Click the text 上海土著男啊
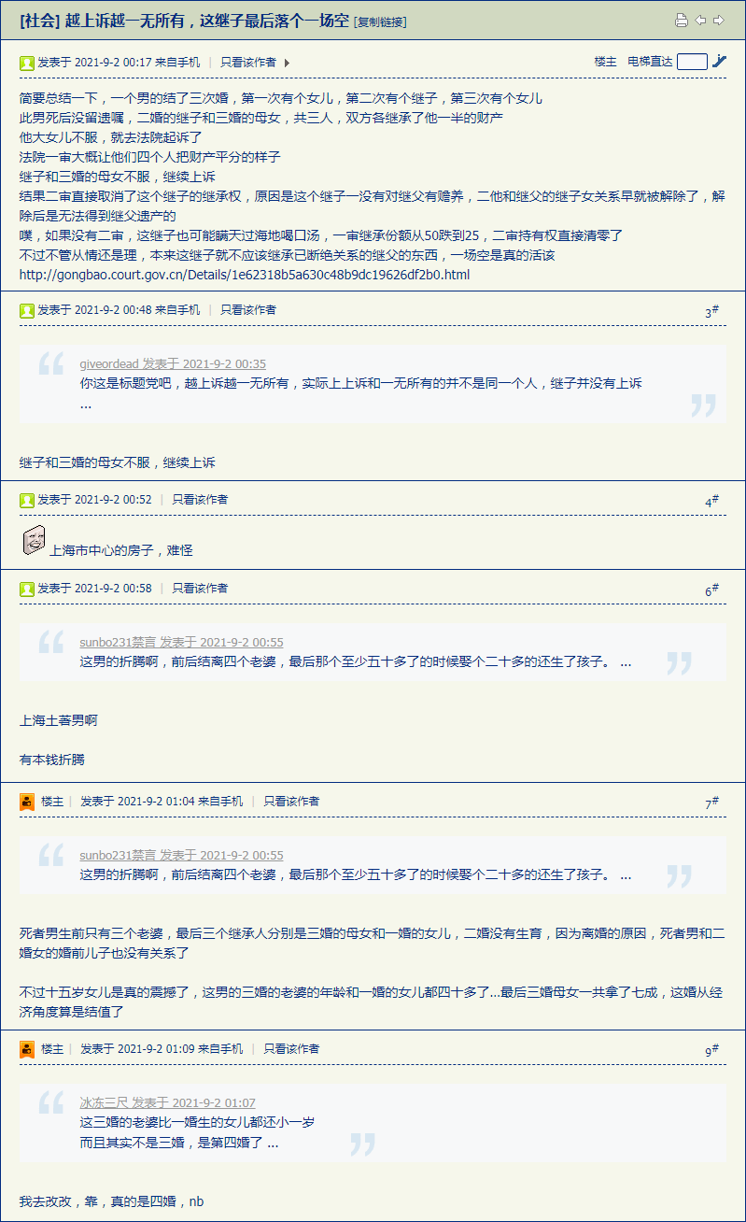 click(x=58, y=720)
